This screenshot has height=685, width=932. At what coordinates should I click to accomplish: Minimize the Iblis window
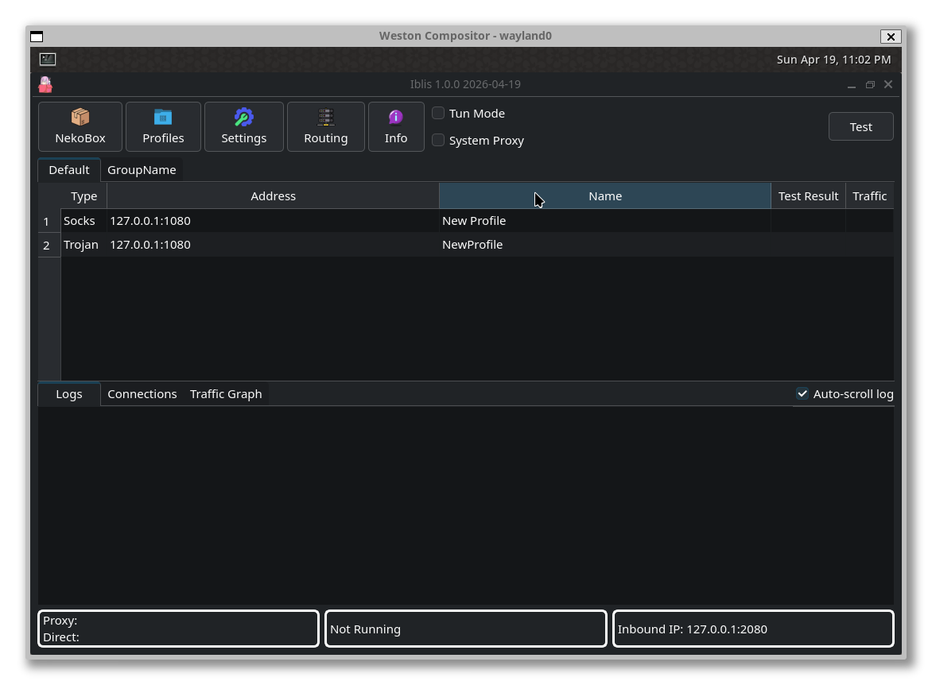pos(852,85)
